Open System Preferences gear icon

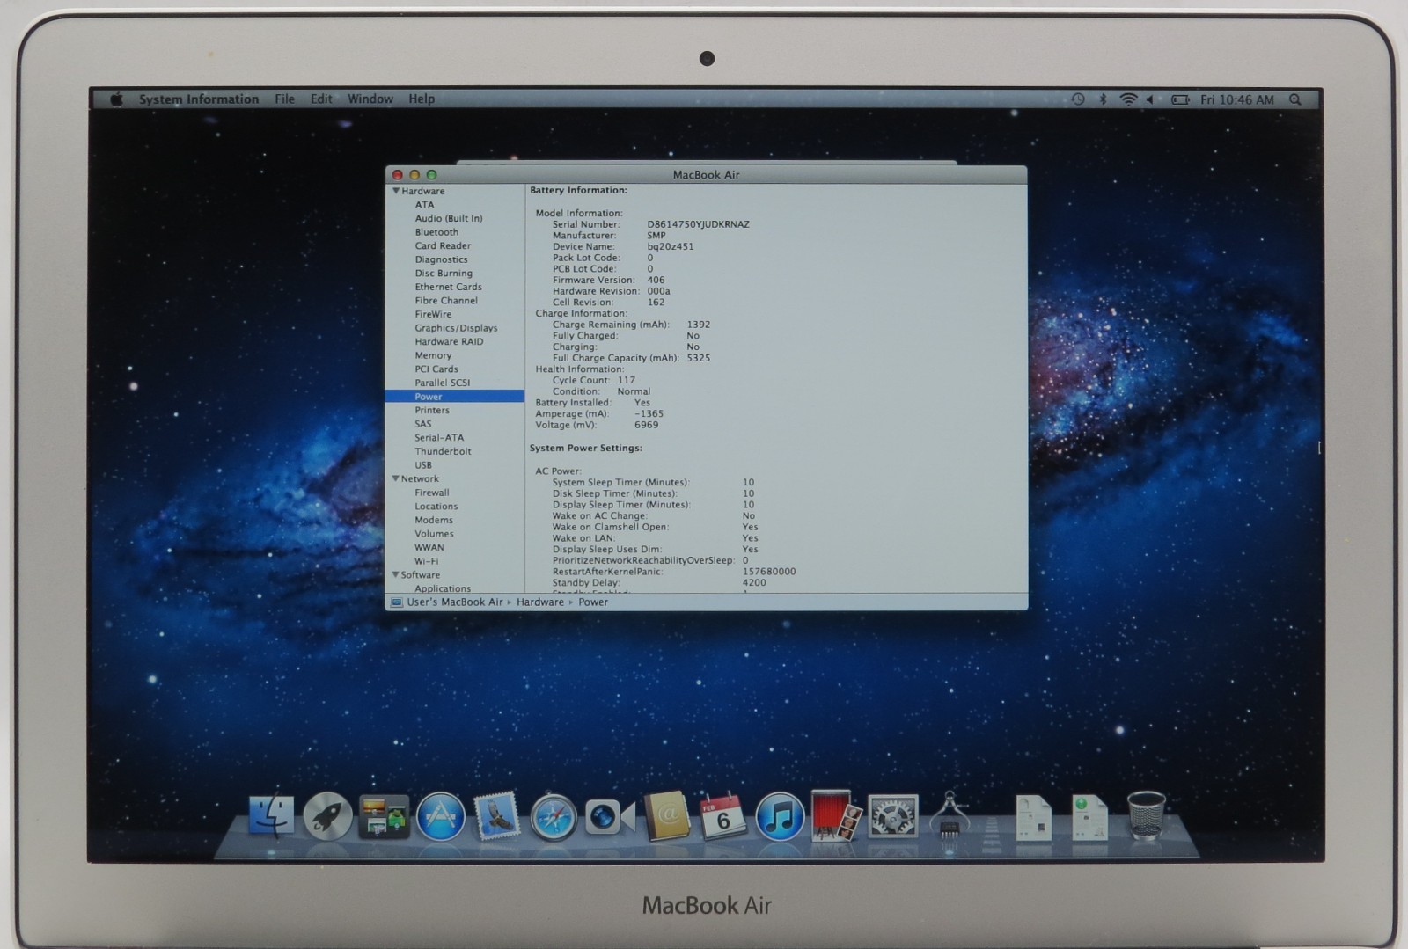[892, 817]
